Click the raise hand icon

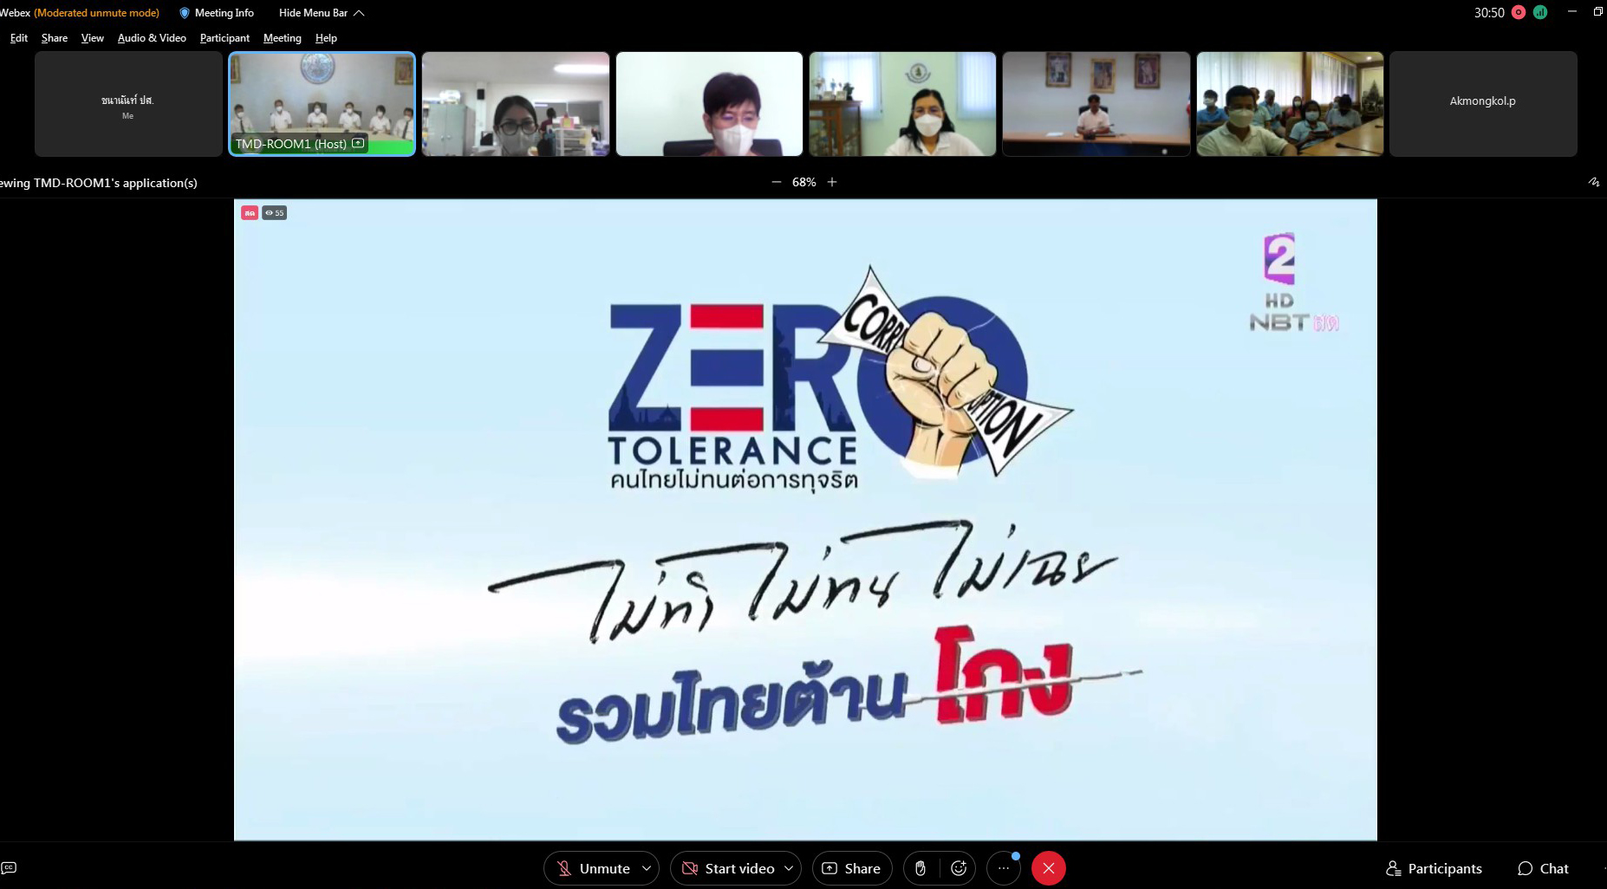[921, 868]
